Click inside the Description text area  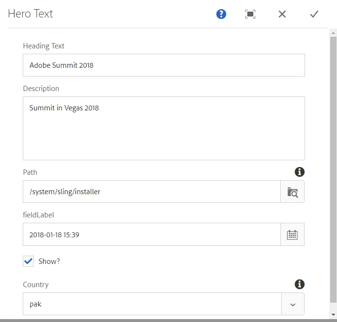tap(164, 128)
